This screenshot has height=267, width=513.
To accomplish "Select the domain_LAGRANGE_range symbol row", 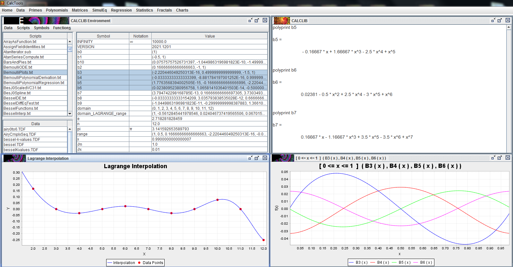I will point(172,114).
